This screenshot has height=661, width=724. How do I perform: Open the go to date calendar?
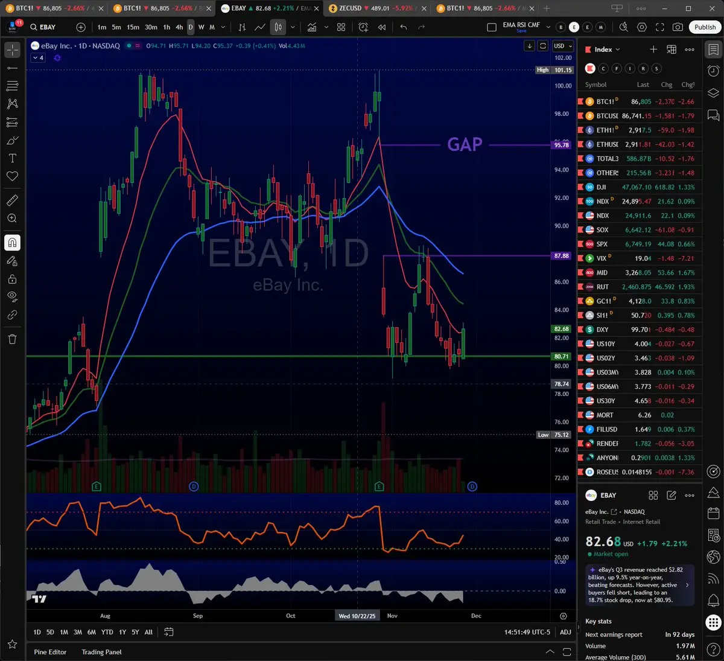click(169, 632)
